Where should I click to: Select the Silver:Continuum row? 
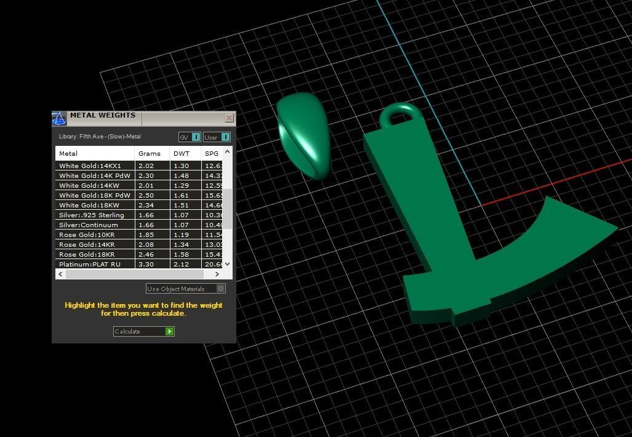pos(139,225)
